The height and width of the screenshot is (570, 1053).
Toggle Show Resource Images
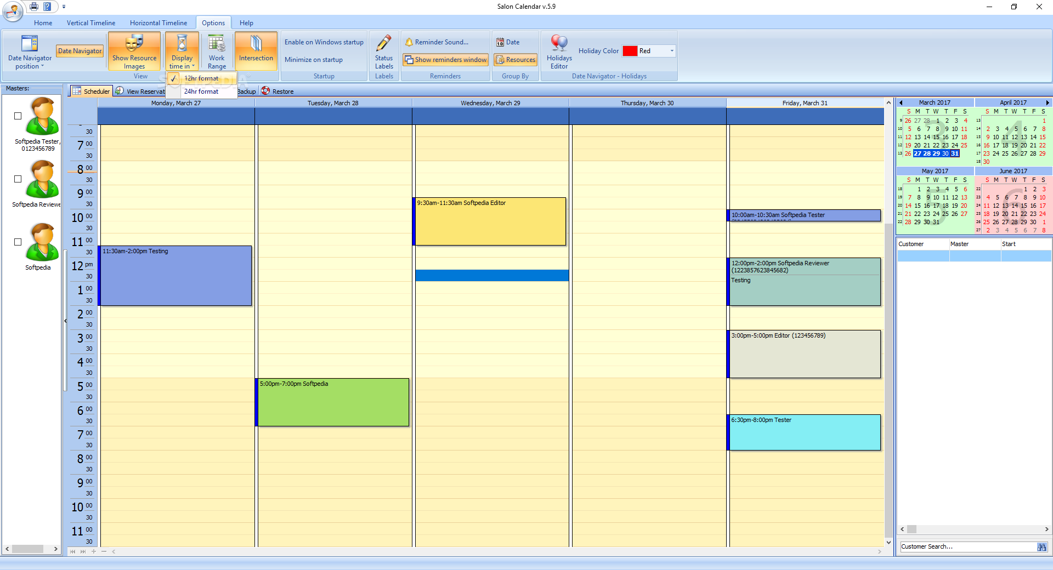coord(134,52)
